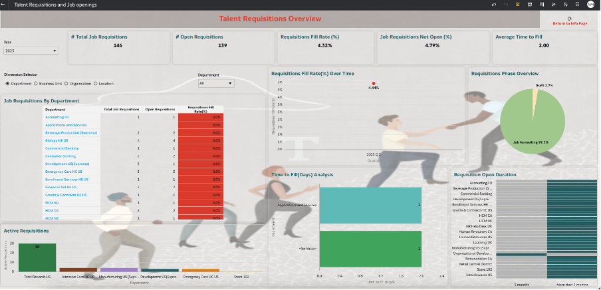Open the Accounting FR department link
The height and width of the screenshot is (290, 601).
[x=57, y=117]
